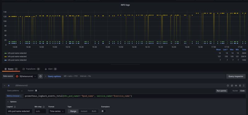Sort legend by Max column
248x115 pixels.
click(232, 50)
